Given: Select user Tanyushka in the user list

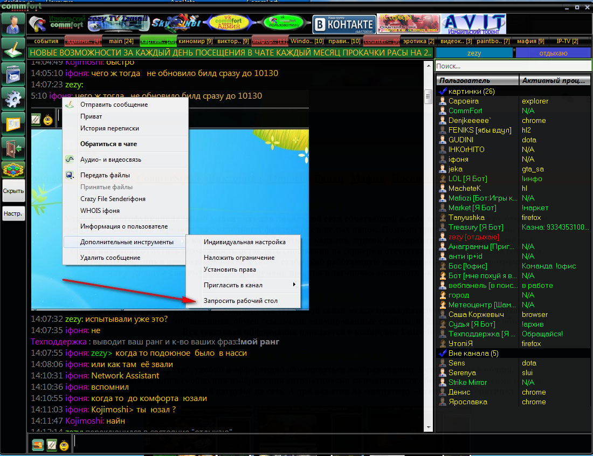Looking at the screenshot, I should (x=466, y=218).
